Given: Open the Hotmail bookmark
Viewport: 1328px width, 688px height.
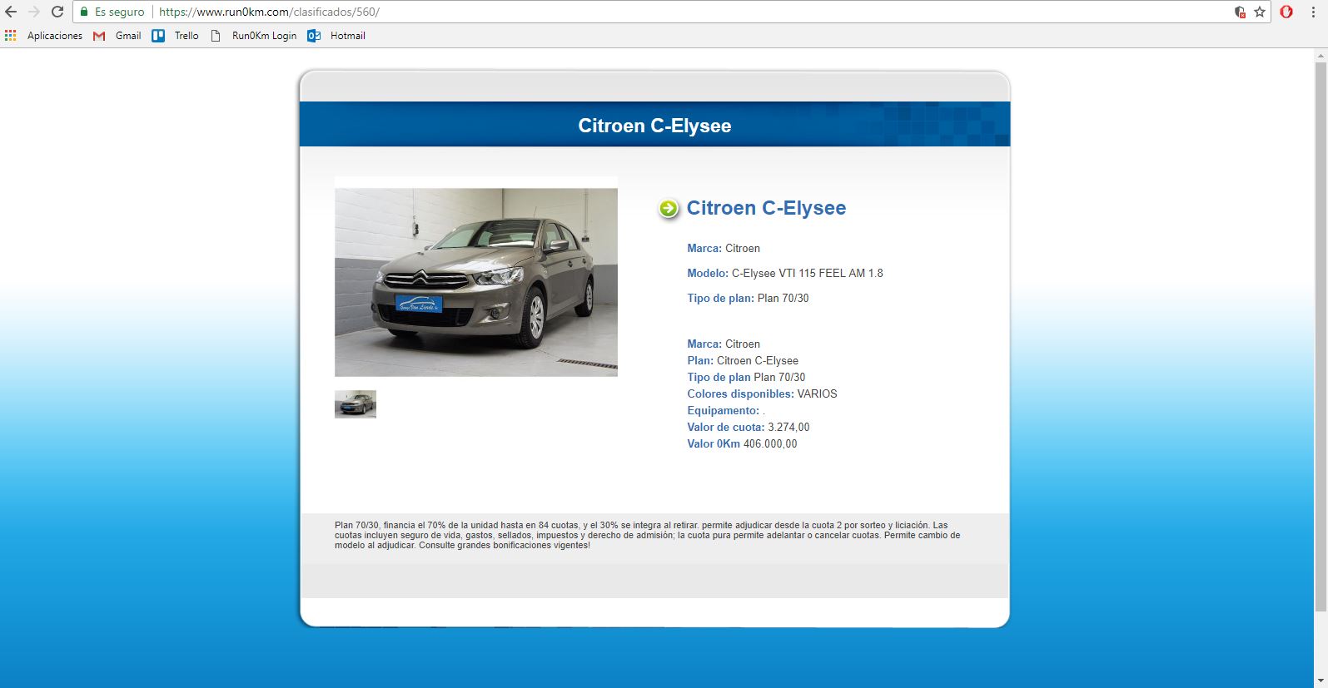Looking at the screenshot, I should (337, 36).
